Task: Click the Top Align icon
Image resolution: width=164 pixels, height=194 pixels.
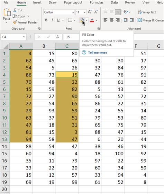Action: (106, 12)
